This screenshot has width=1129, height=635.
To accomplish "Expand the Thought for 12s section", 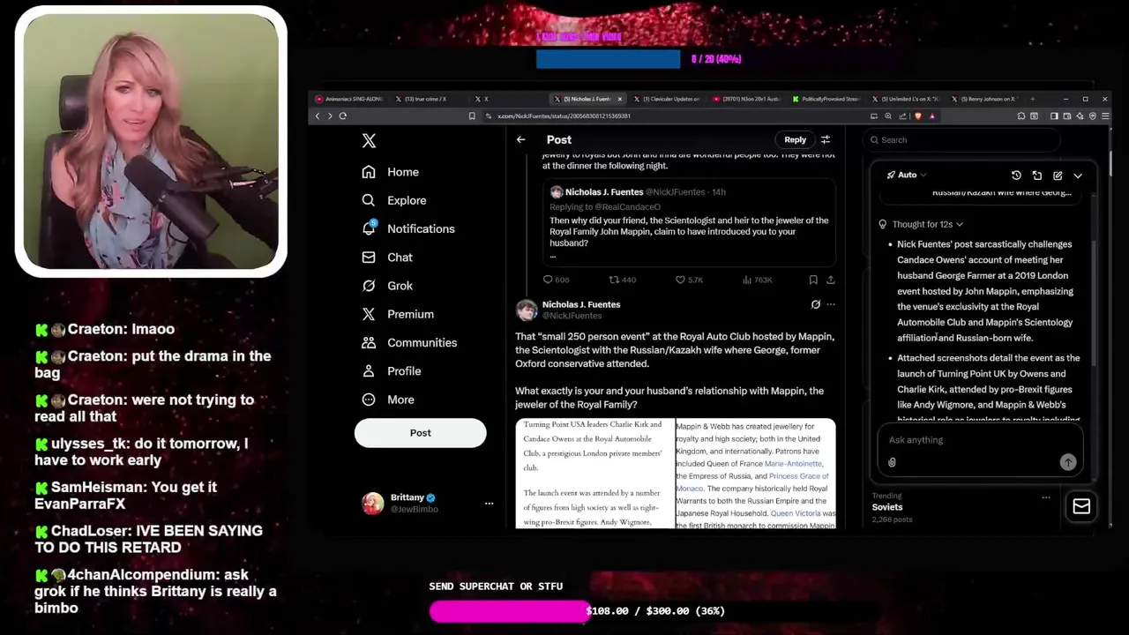I will [x=921, y=224].
